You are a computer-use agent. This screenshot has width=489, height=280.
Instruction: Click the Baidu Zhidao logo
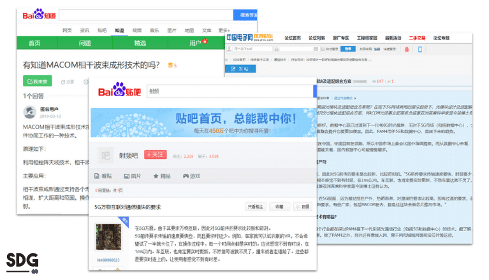tap(39, 14)
